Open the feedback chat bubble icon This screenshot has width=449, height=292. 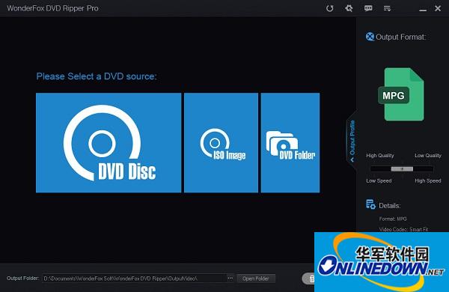tap(368, 8)
